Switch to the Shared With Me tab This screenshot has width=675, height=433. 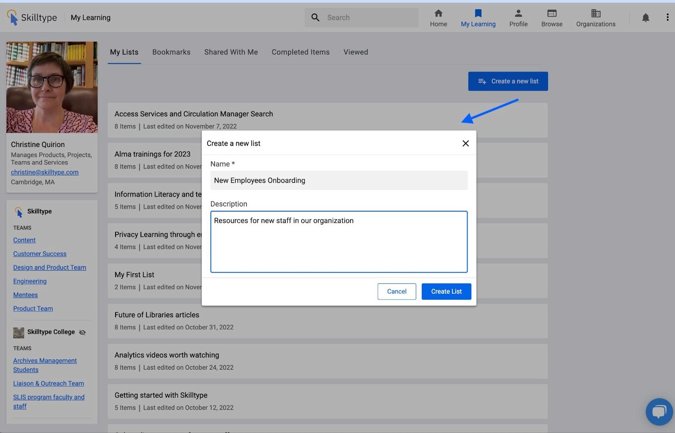pos(231,52)
